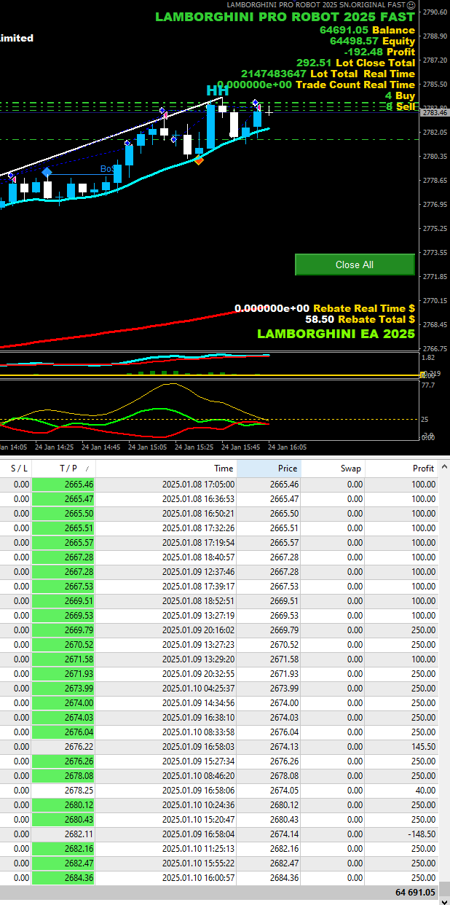The width and height of the screenshot is (450, 905).
Task: Click the yellow indicator value tag
Action: 423,375
